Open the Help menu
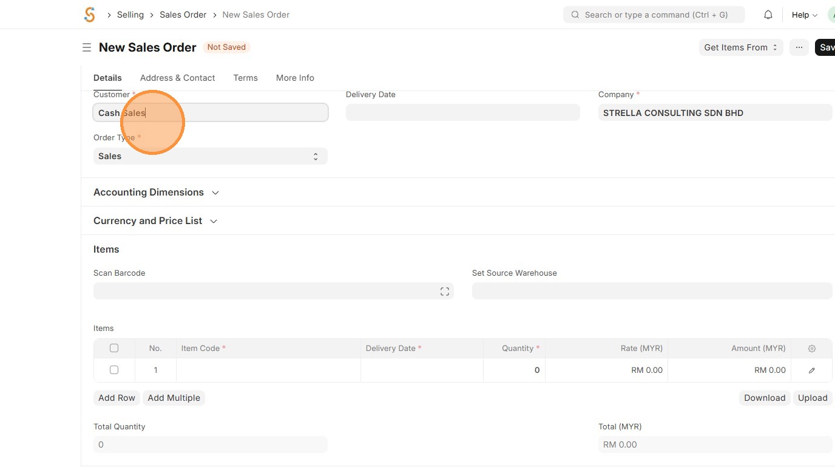Viewport: 835px width, 467px height. click(805, 15)
